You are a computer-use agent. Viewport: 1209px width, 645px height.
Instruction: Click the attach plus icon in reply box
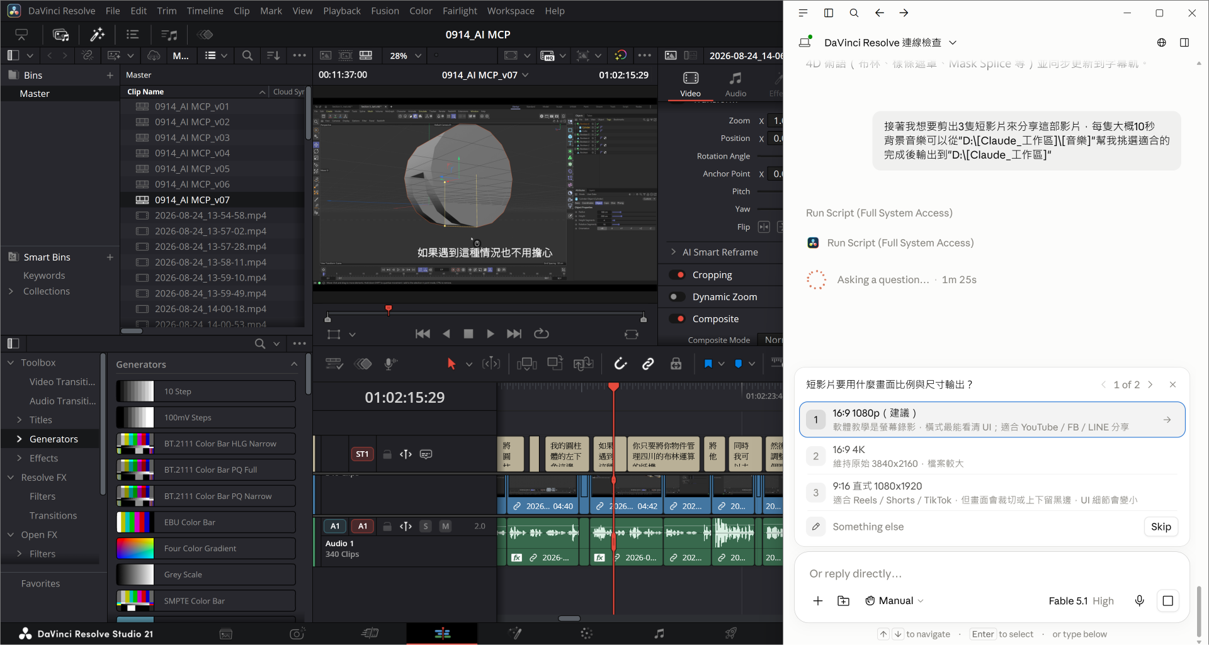[817, 601]
